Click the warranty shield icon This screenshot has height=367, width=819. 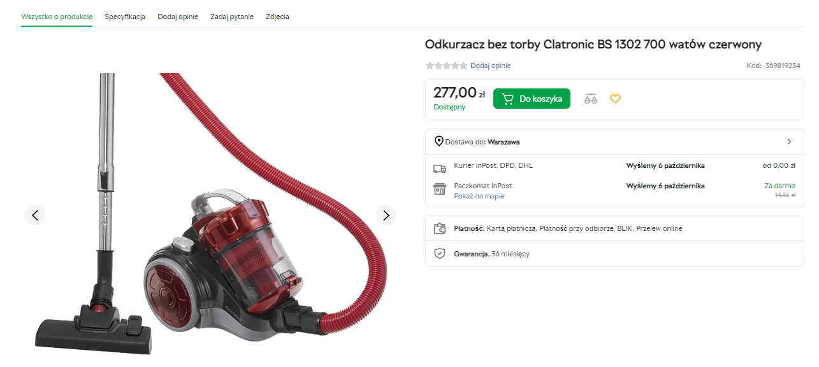click(x=440, y=253)
